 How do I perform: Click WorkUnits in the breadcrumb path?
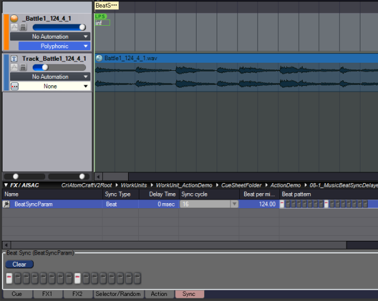pyautogui.click(x=134, y=185)
